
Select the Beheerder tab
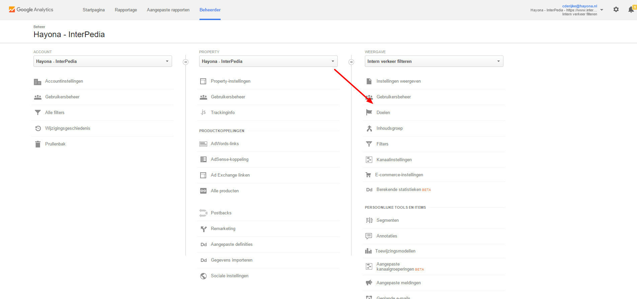pyautogui.click(x=210, y=10)
